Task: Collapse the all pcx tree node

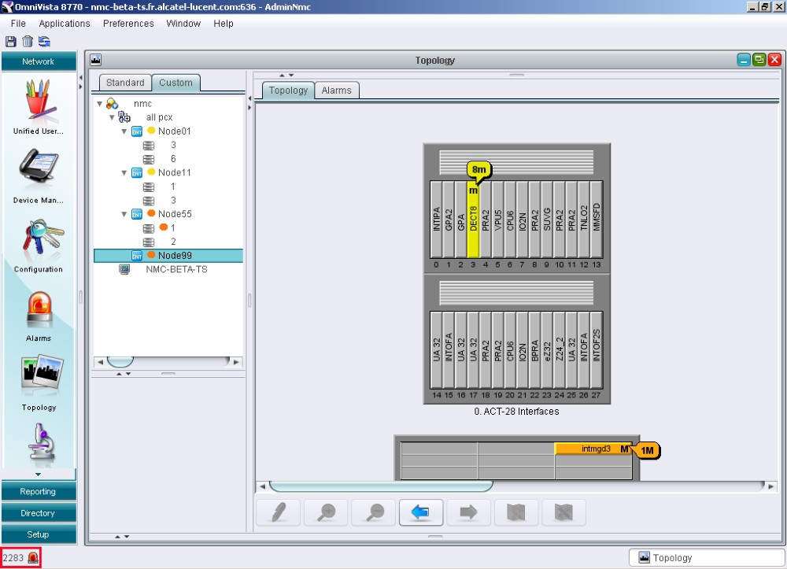Action: coord(112,117)
